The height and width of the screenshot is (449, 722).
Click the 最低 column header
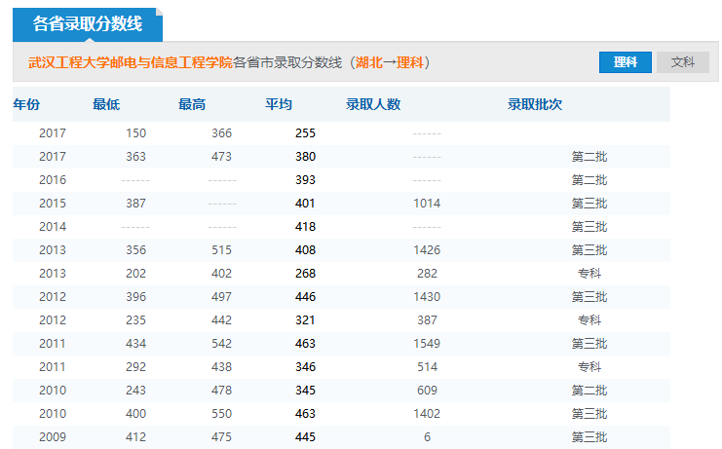click(106, 104)
